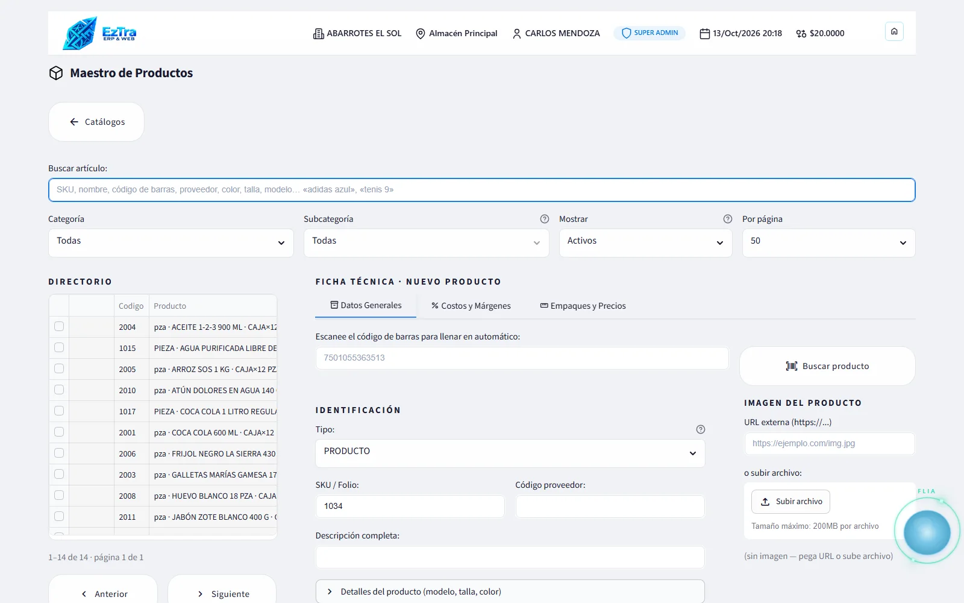Check the ACEITE 1-2-3 900 ML row
Screen dimensions: 964x603
pyautogui.click(x=59, y=326)
